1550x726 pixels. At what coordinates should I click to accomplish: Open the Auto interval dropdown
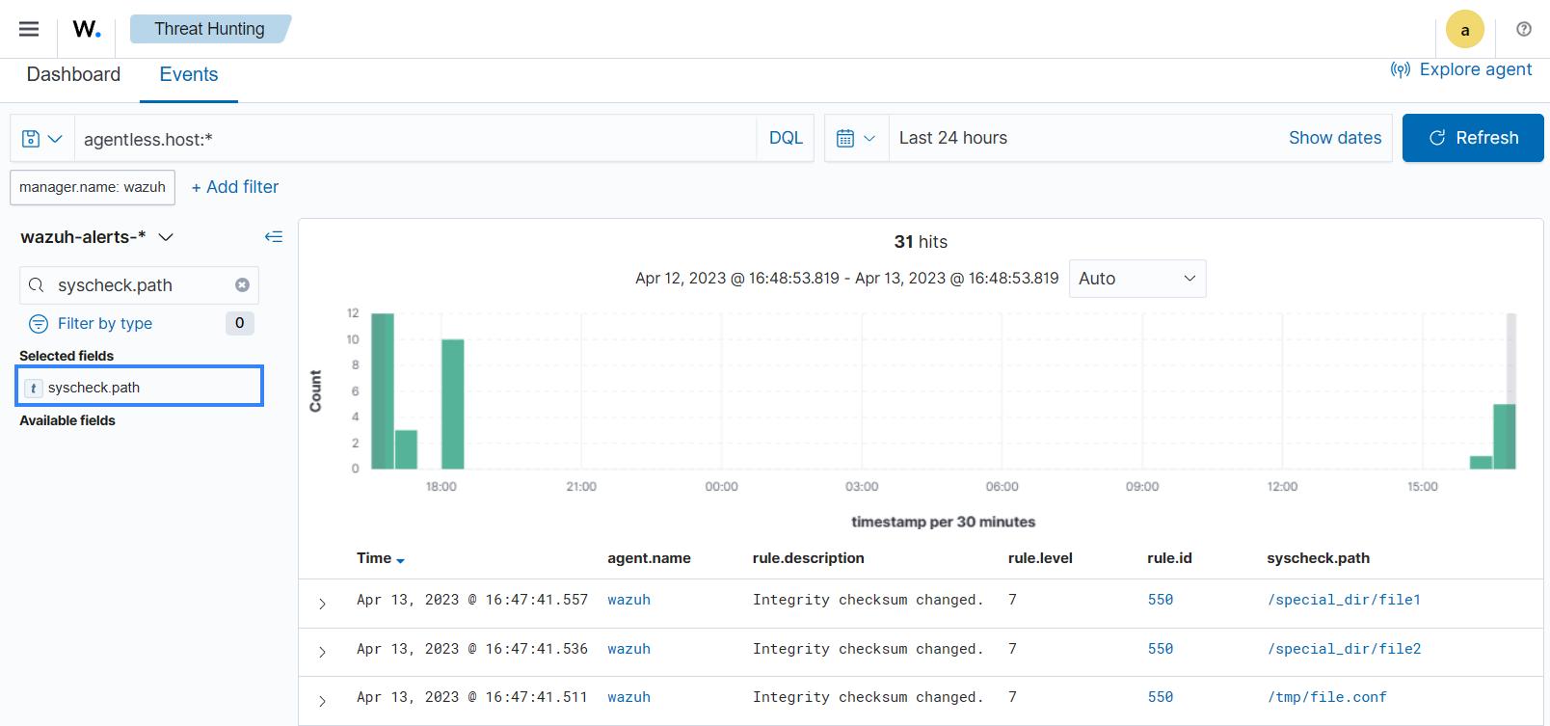[x=1136, y=279]
